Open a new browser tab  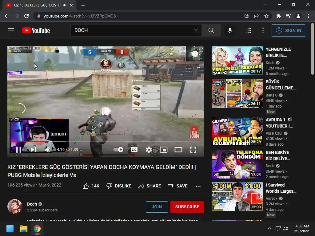coord(83,5)
